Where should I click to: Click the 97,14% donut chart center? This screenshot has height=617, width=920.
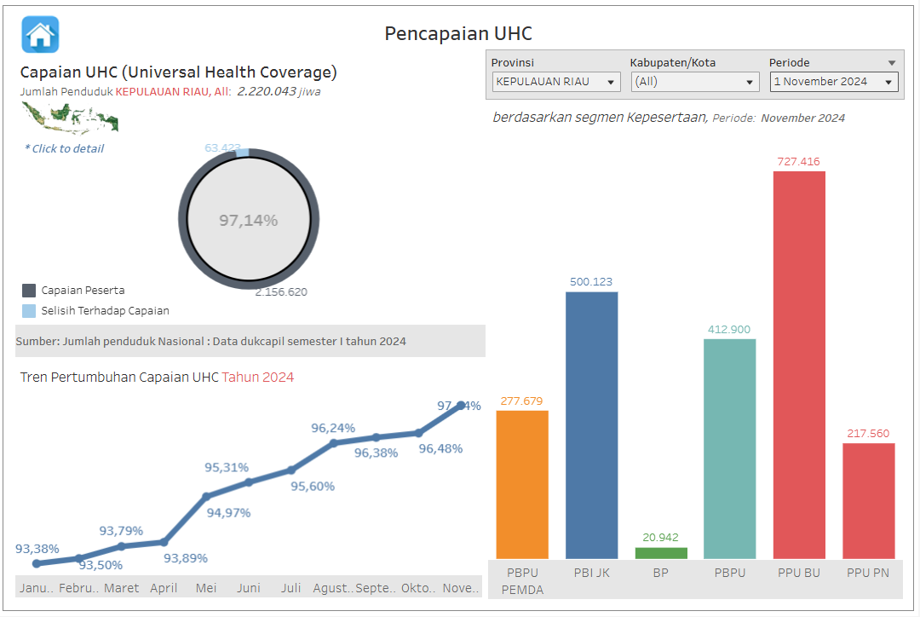[249, 220]
